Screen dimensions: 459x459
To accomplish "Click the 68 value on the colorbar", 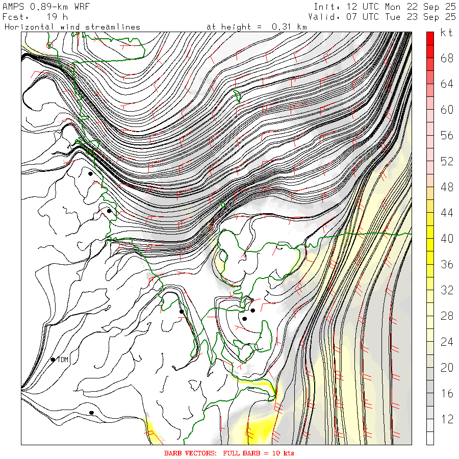I will click(x=447, y=58).
